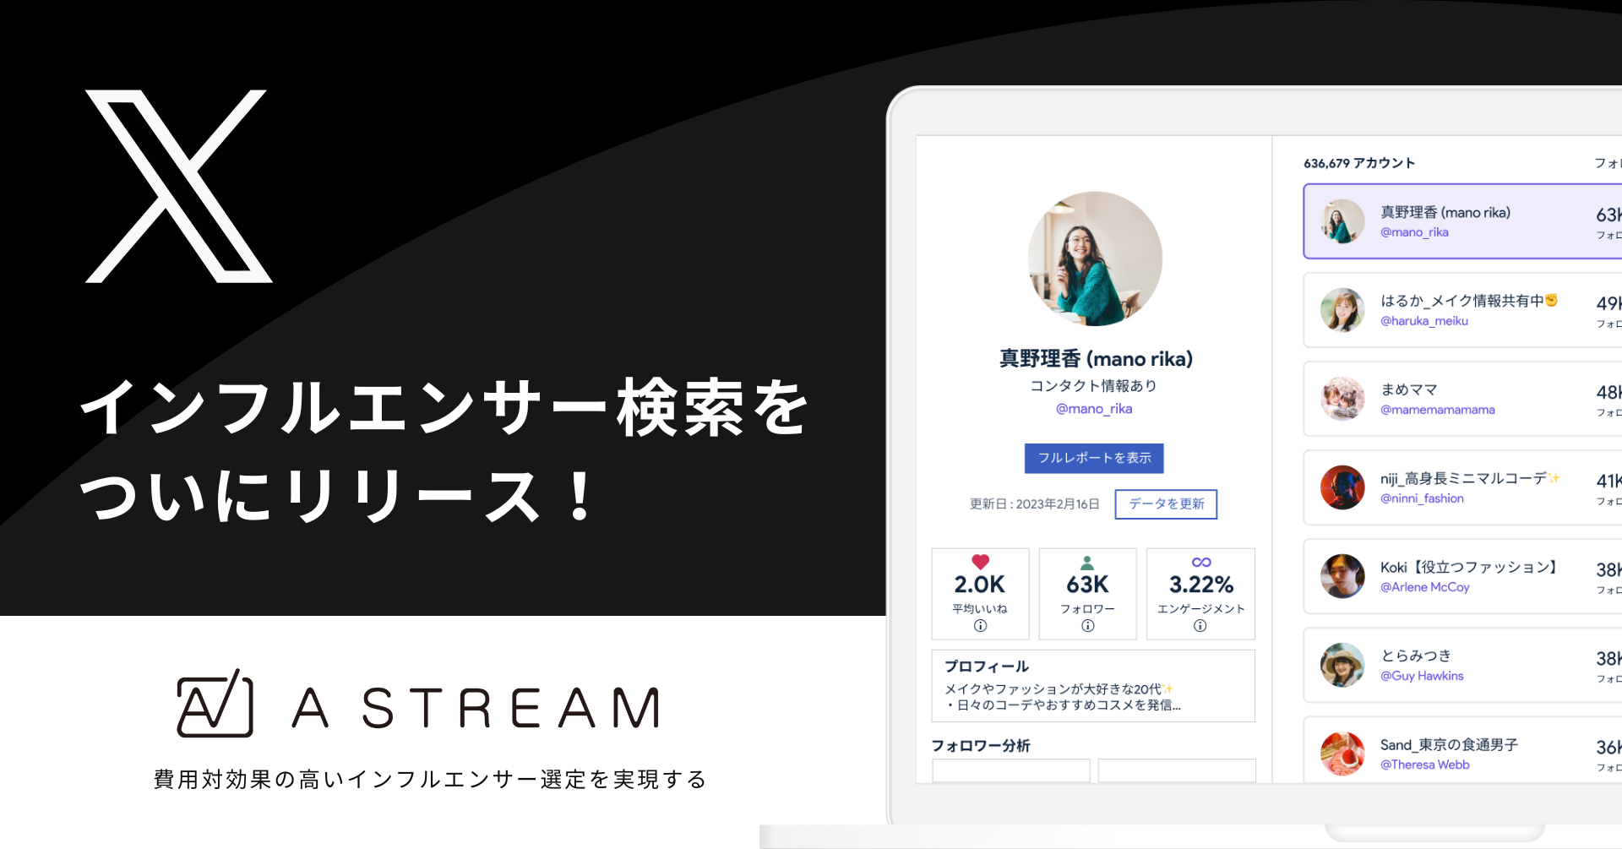Select the 真野理香 (mano rika) list entry
The height and width of the screenshot is (849, 1622).
(x=1463, y=221)
